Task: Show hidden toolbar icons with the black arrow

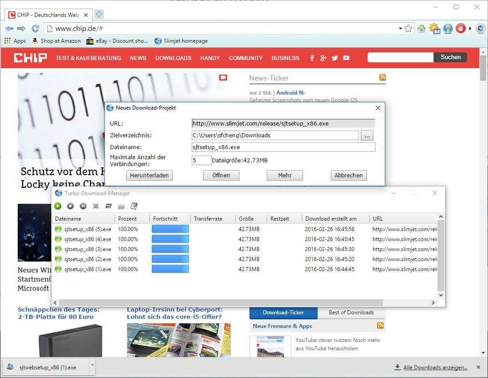Action: click(470, 29)
